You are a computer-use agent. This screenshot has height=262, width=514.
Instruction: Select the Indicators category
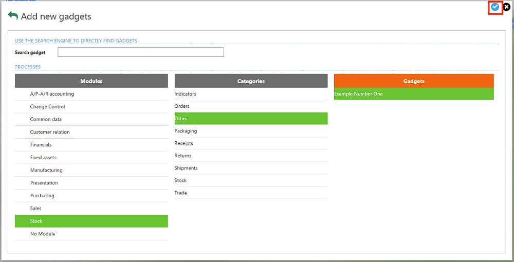[186, 94]
